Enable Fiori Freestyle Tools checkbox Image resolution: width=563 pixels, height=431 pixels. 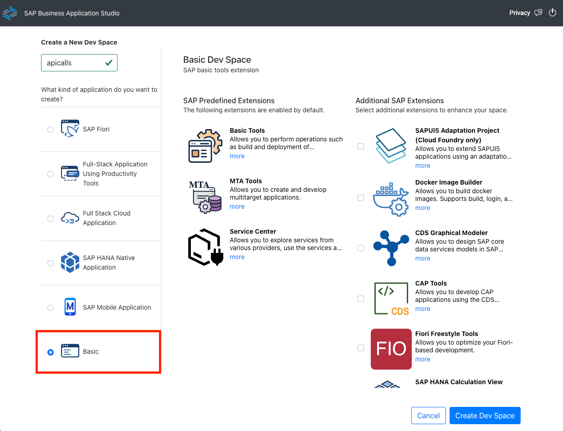tap(361, 348)
